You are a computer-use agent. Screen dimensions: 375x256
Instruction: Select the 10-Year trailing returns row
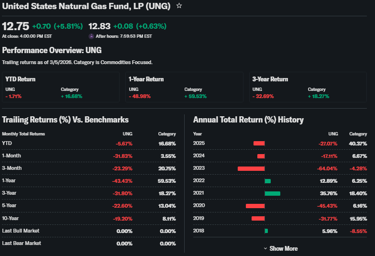(88, 218)
